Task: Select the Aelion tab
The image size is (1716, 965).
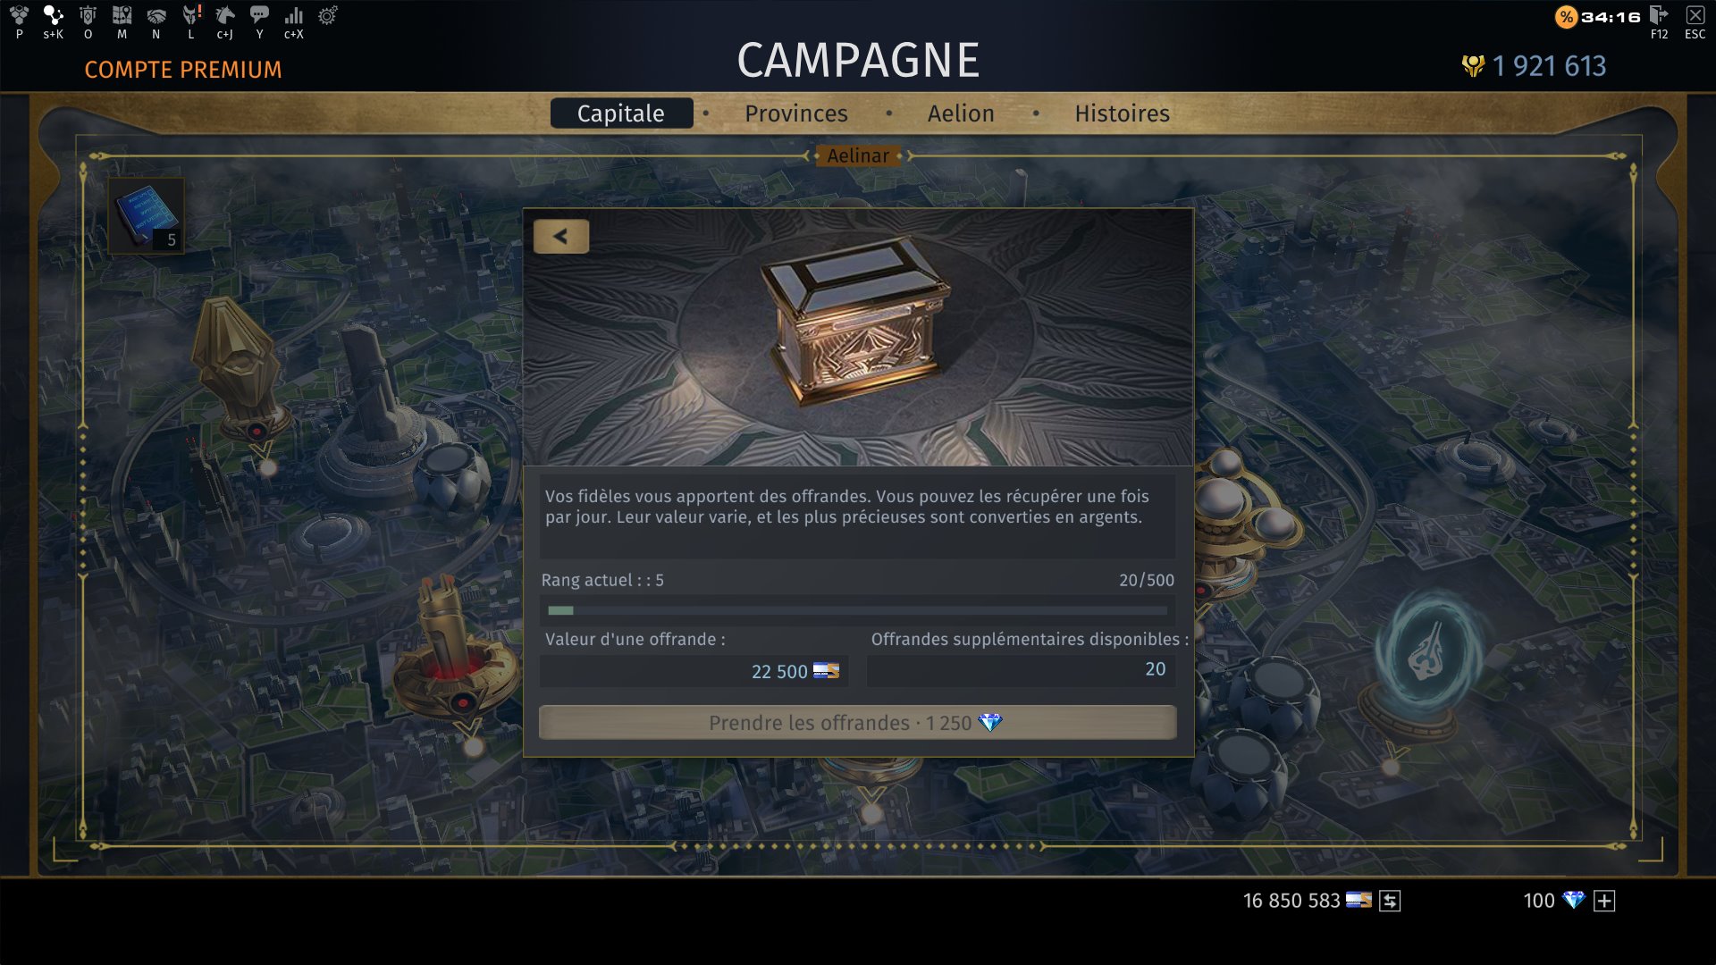Action: (961, 113)
